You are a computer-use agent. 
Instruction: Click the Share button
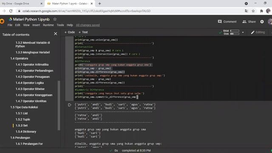249,22
